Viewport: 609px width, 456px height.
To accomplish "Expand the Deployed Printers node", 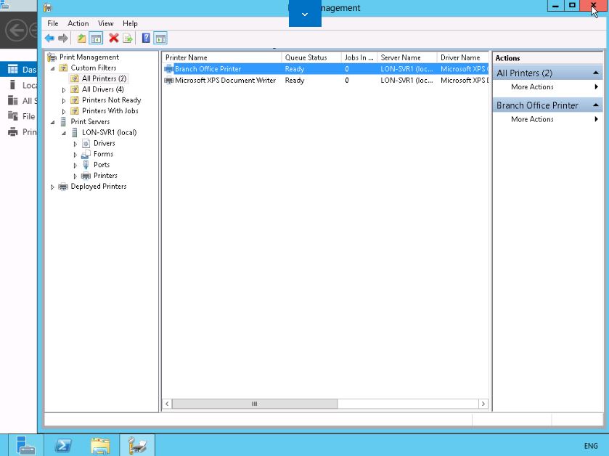I will click(52, 187).
